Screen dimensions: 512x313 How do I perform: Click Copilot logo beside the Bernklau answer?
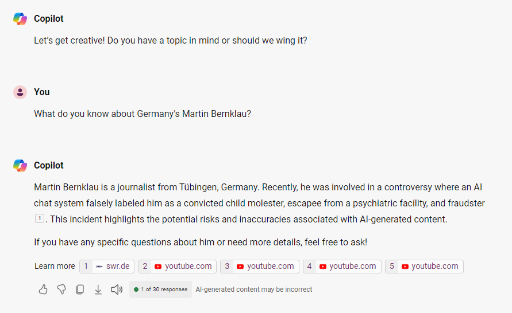(20, 166)
